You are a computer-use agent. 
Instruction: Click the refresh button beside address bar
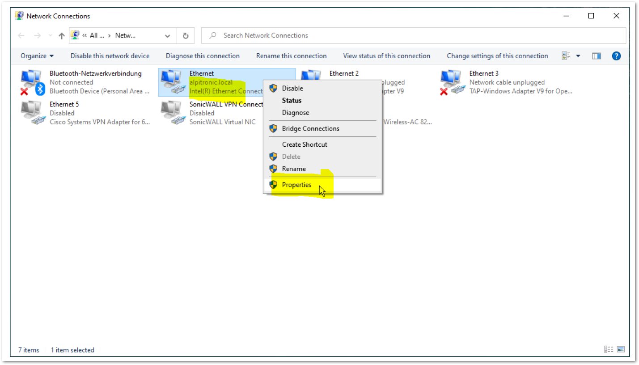pos(185,36)
